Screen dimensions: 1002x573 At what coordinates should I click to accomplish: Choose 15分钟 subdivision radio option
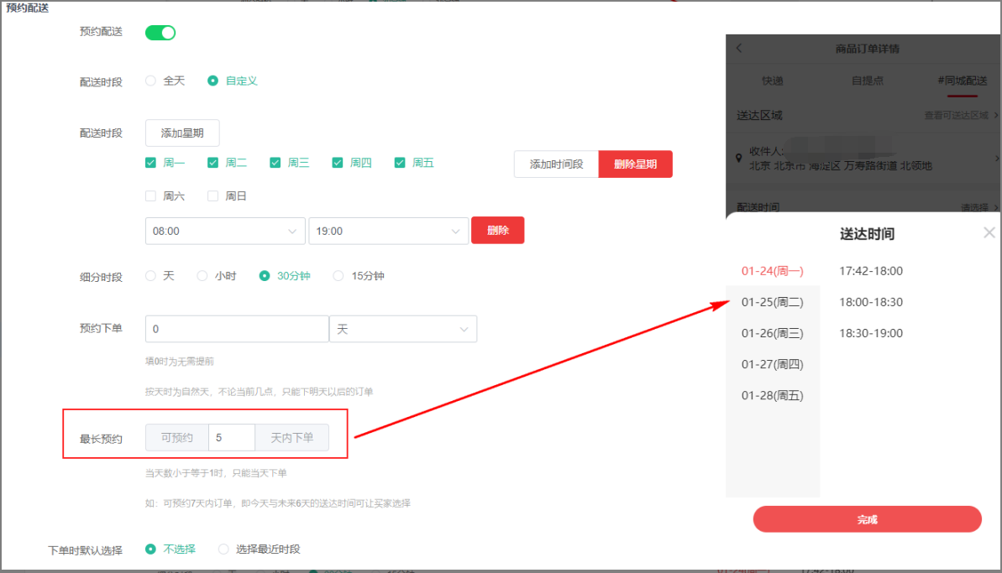pos(338,275)
